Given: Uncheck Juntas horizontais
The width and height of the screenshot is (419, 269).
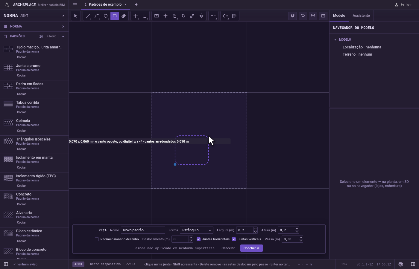Looking at the screenshot, I should (x=198, y=239).
